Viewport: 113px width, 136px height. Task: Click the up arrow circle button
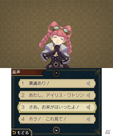[56, 73]
